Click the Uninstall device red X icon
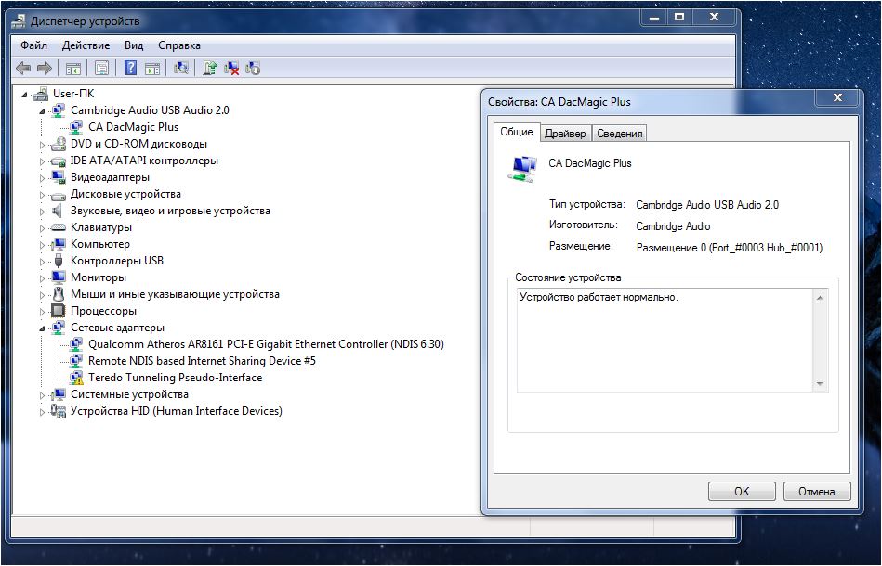The height and width of the screenshot is (566, 882). [231, 68]
